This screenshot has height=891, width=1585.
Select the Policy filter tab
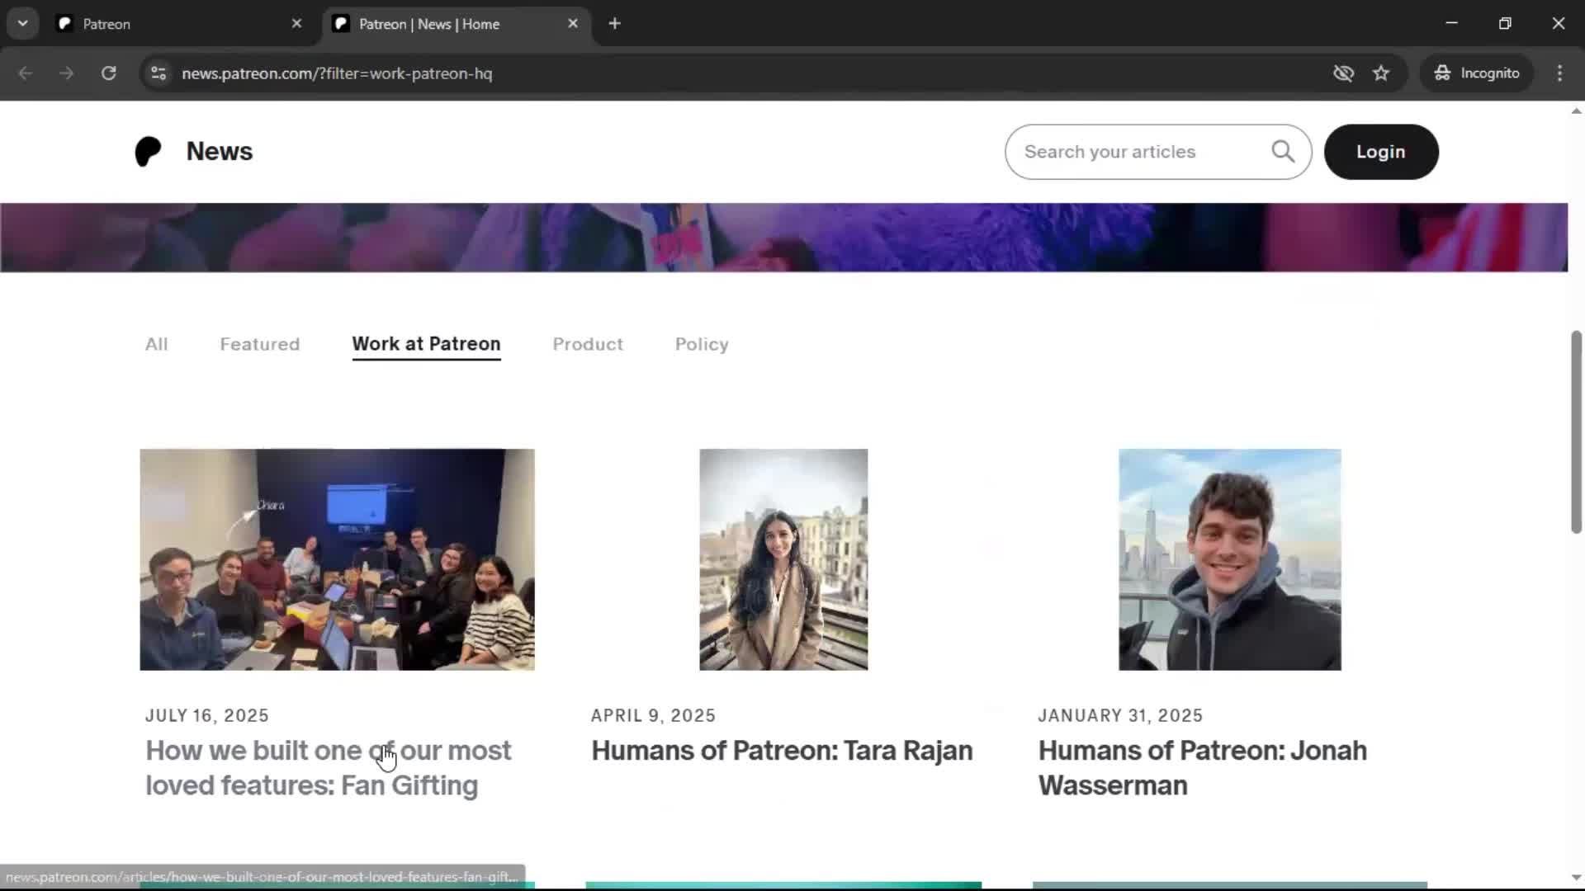[702, 345]
